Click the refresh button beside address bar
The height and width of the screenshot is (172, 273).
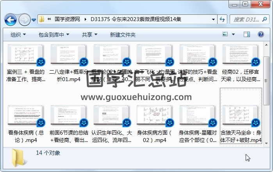[x=222, y=19]
